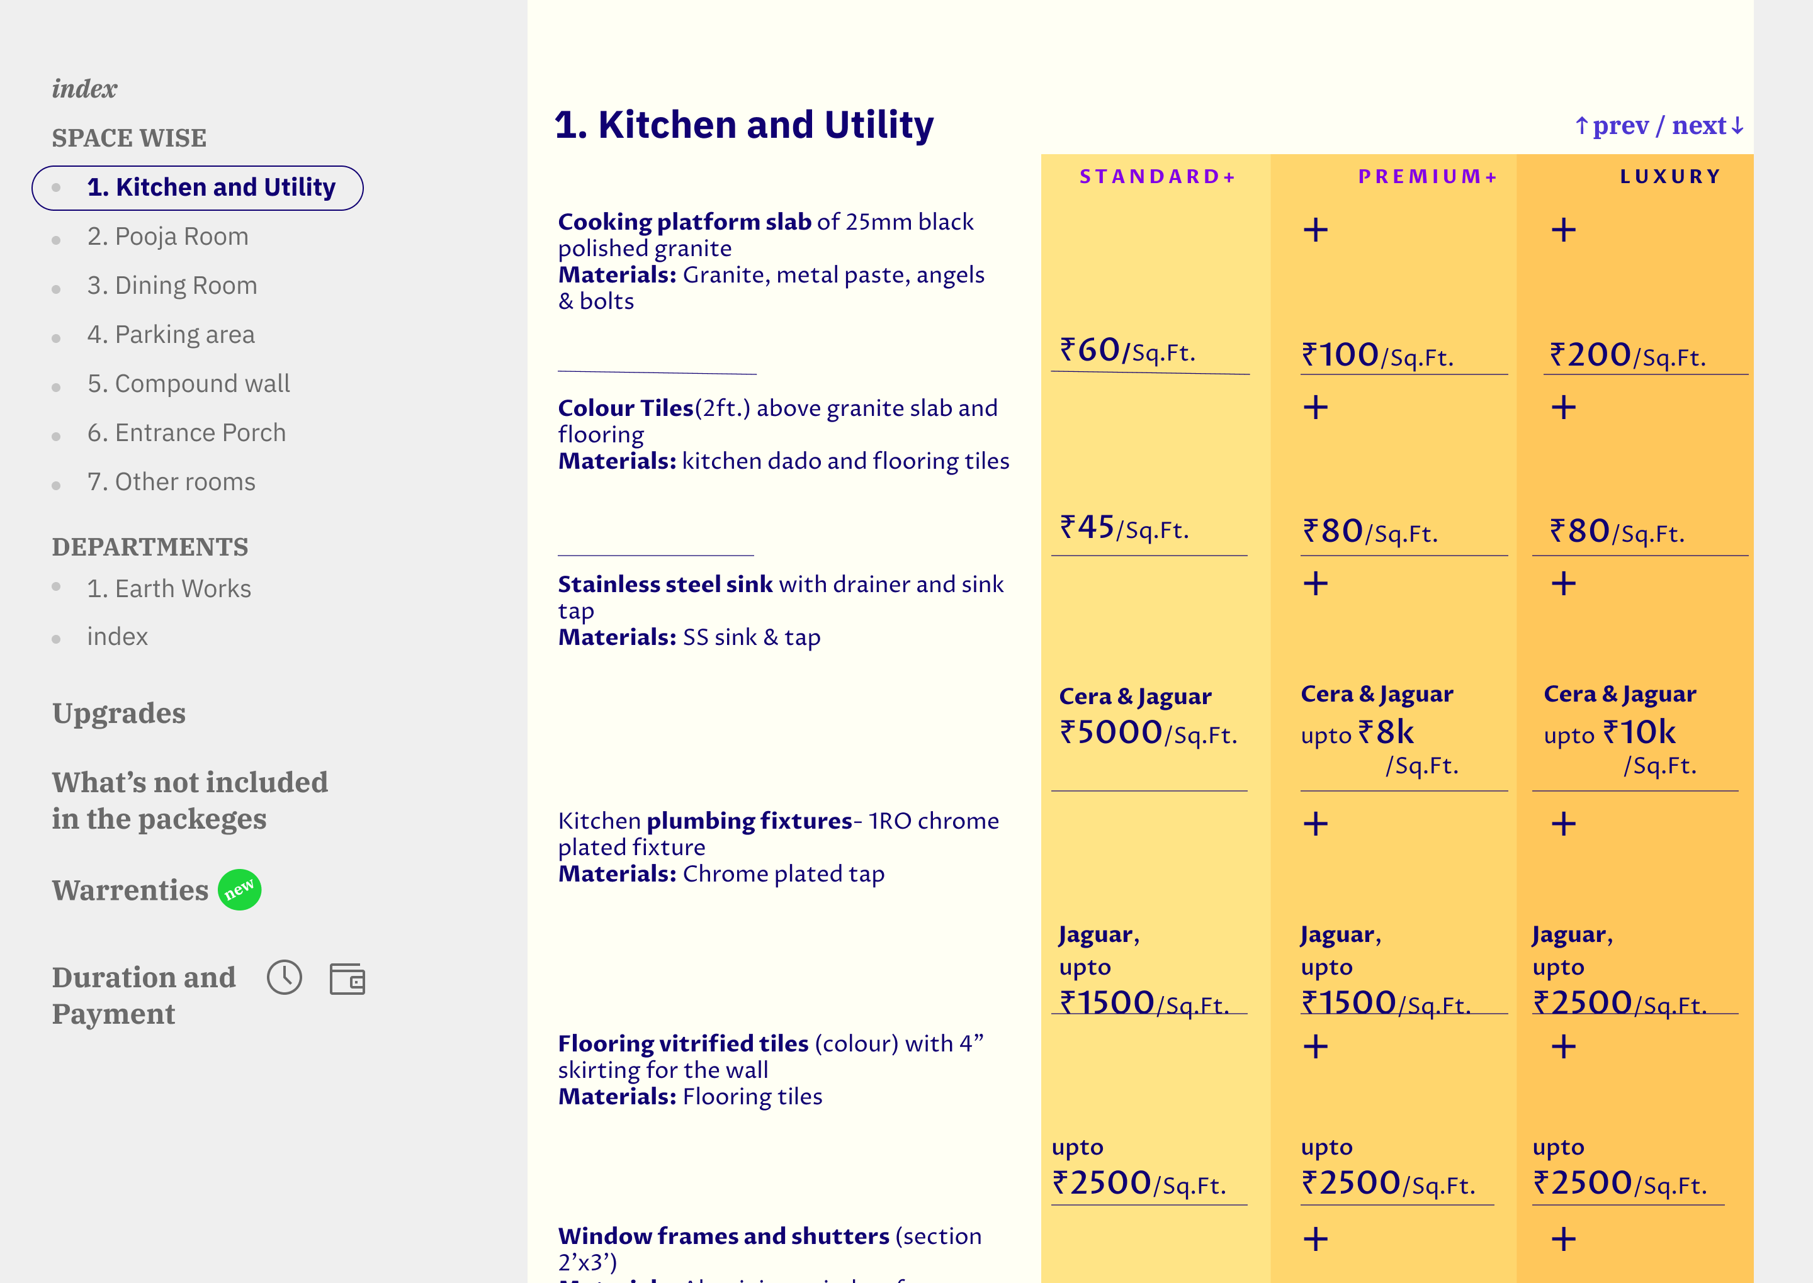This screenshot has width=1813, height=1283.
Task: Click the green new badge next to Warrenties
Action: [239, 890]
